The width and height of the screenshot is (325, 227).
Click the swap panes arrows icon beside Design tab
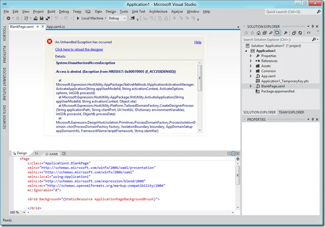tap(37, 154)
